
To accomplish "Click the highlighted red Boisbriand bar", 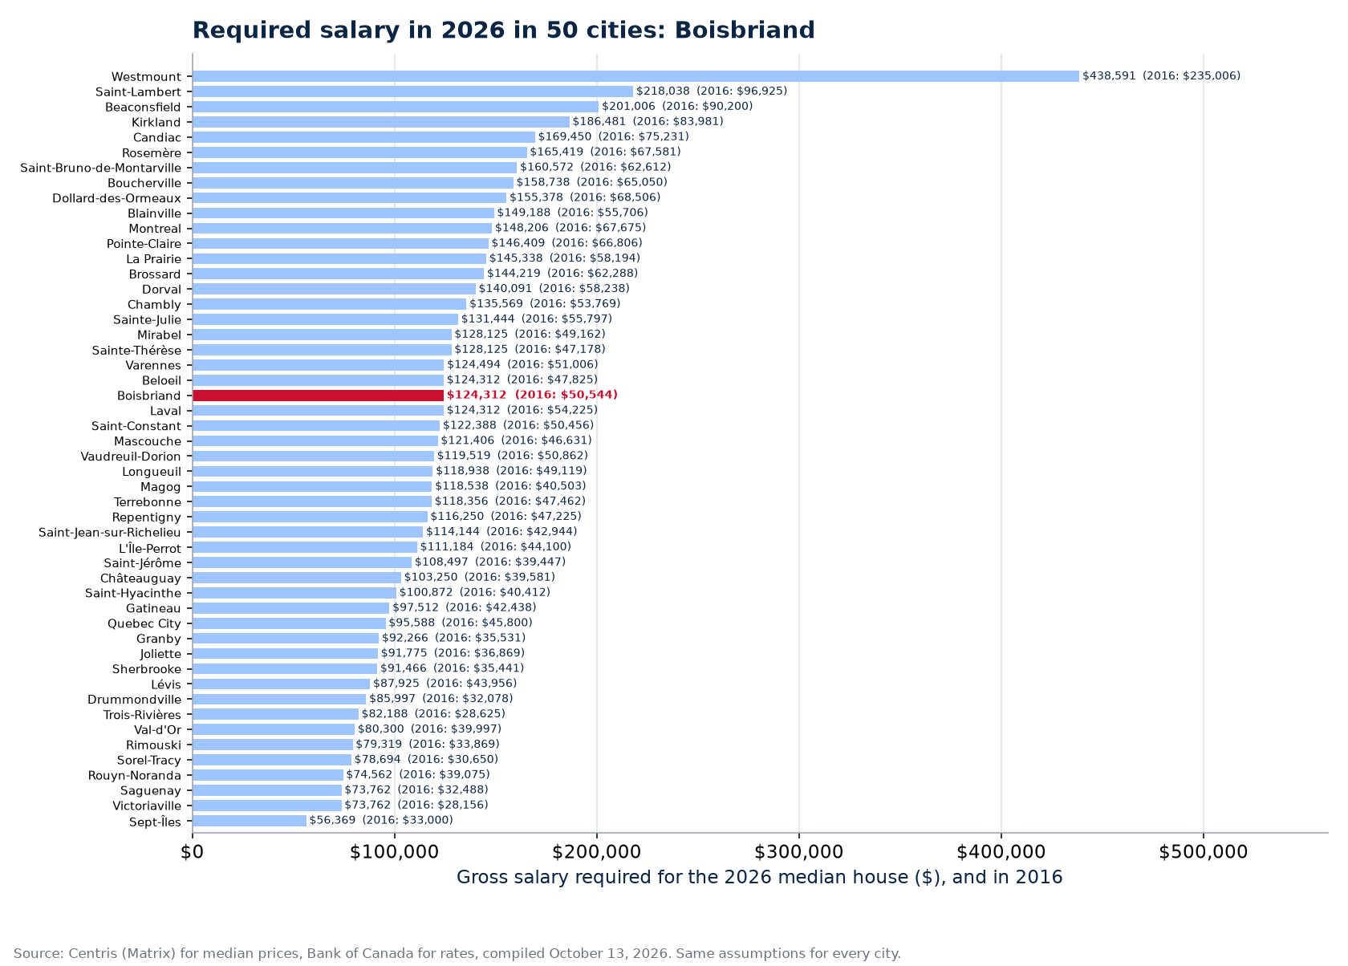I will 318,396.
